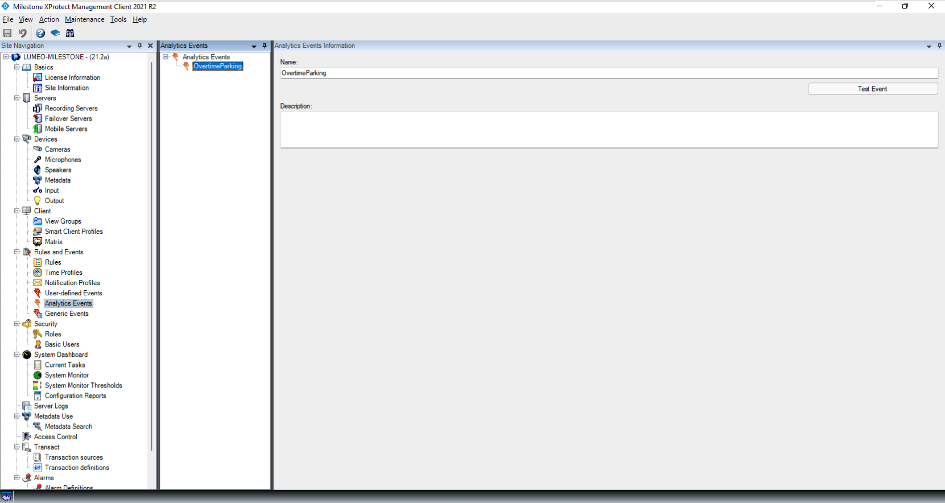Image resolution: width=945 pixels, height=503 pixels.
Task: Collapse the Client tree node
Action: (x=17, y=211)
